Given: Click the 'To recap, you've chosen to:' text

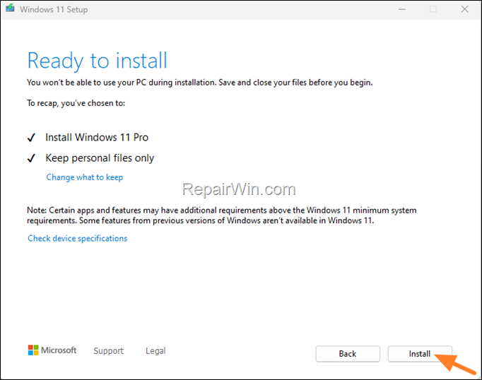Looking at the screenshot, I should coord(76,103).
